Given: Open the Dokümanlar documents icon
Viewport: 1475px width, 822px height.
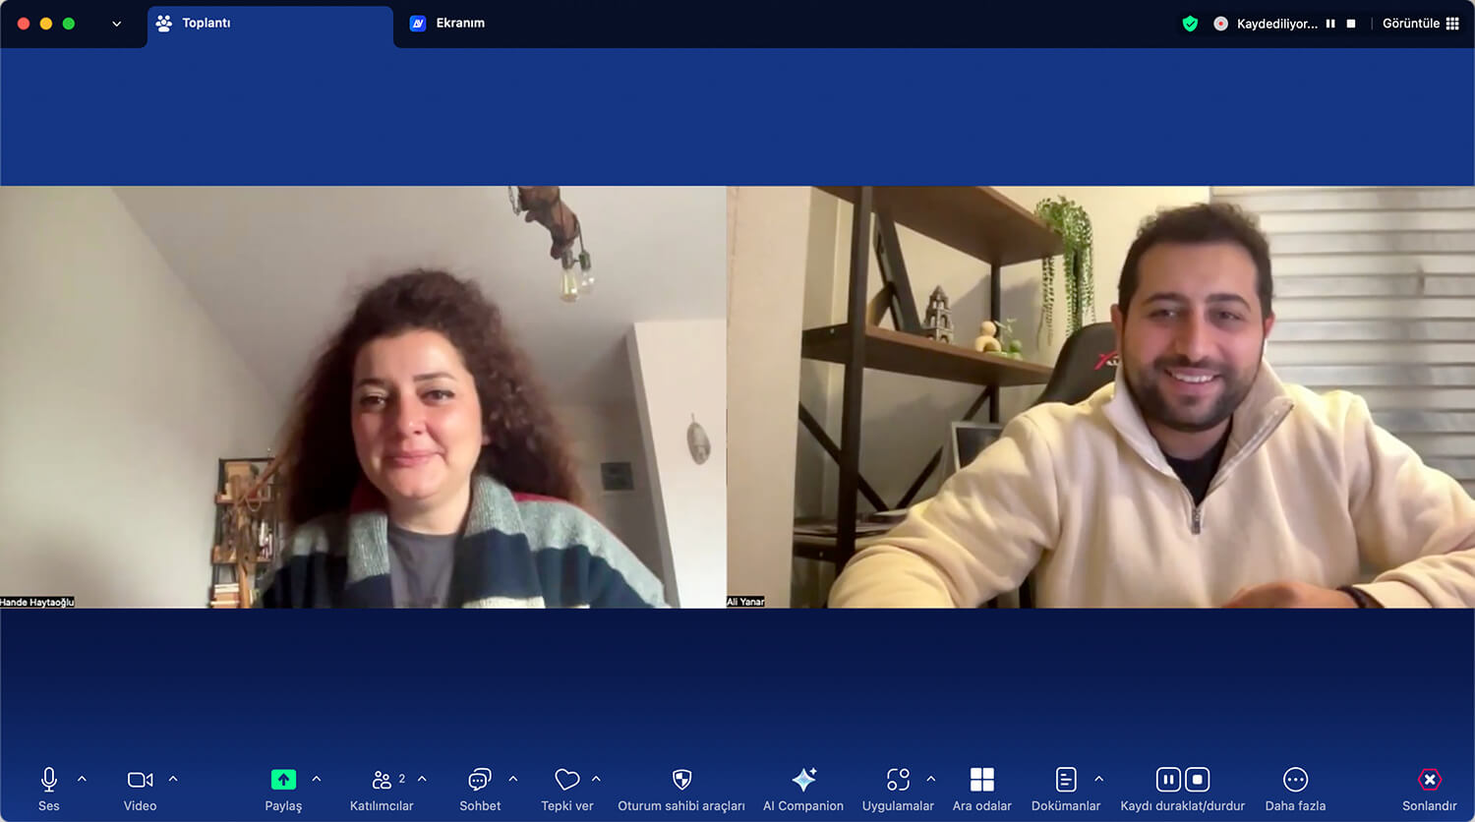Looking at the screenshot, I should point(1066,780).
